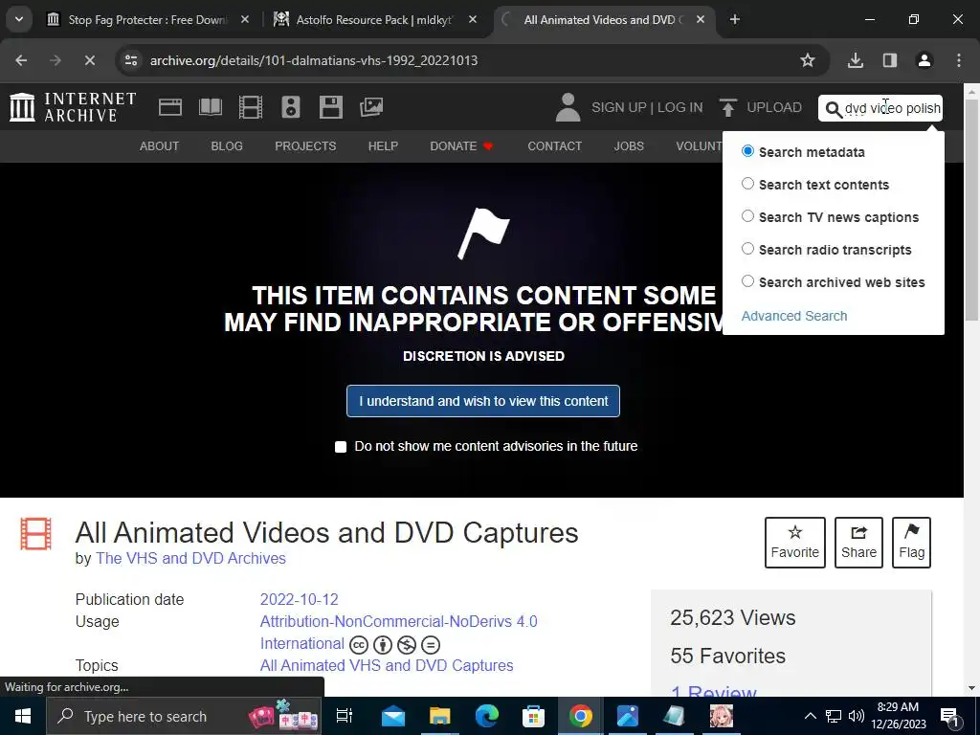
Task: Expand the tab search dropdown arrow
Action: [x=19, y=19]
